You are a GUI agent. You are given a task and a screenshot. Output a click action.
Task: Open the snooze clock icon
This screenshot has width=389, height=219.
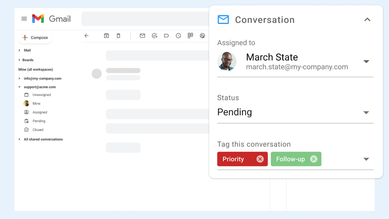click(x=179, y=35)
